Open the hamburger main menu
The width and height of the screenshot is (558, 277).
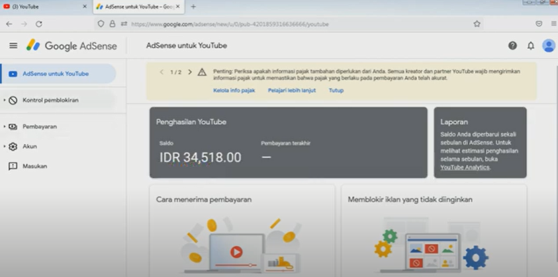(13, 46)
